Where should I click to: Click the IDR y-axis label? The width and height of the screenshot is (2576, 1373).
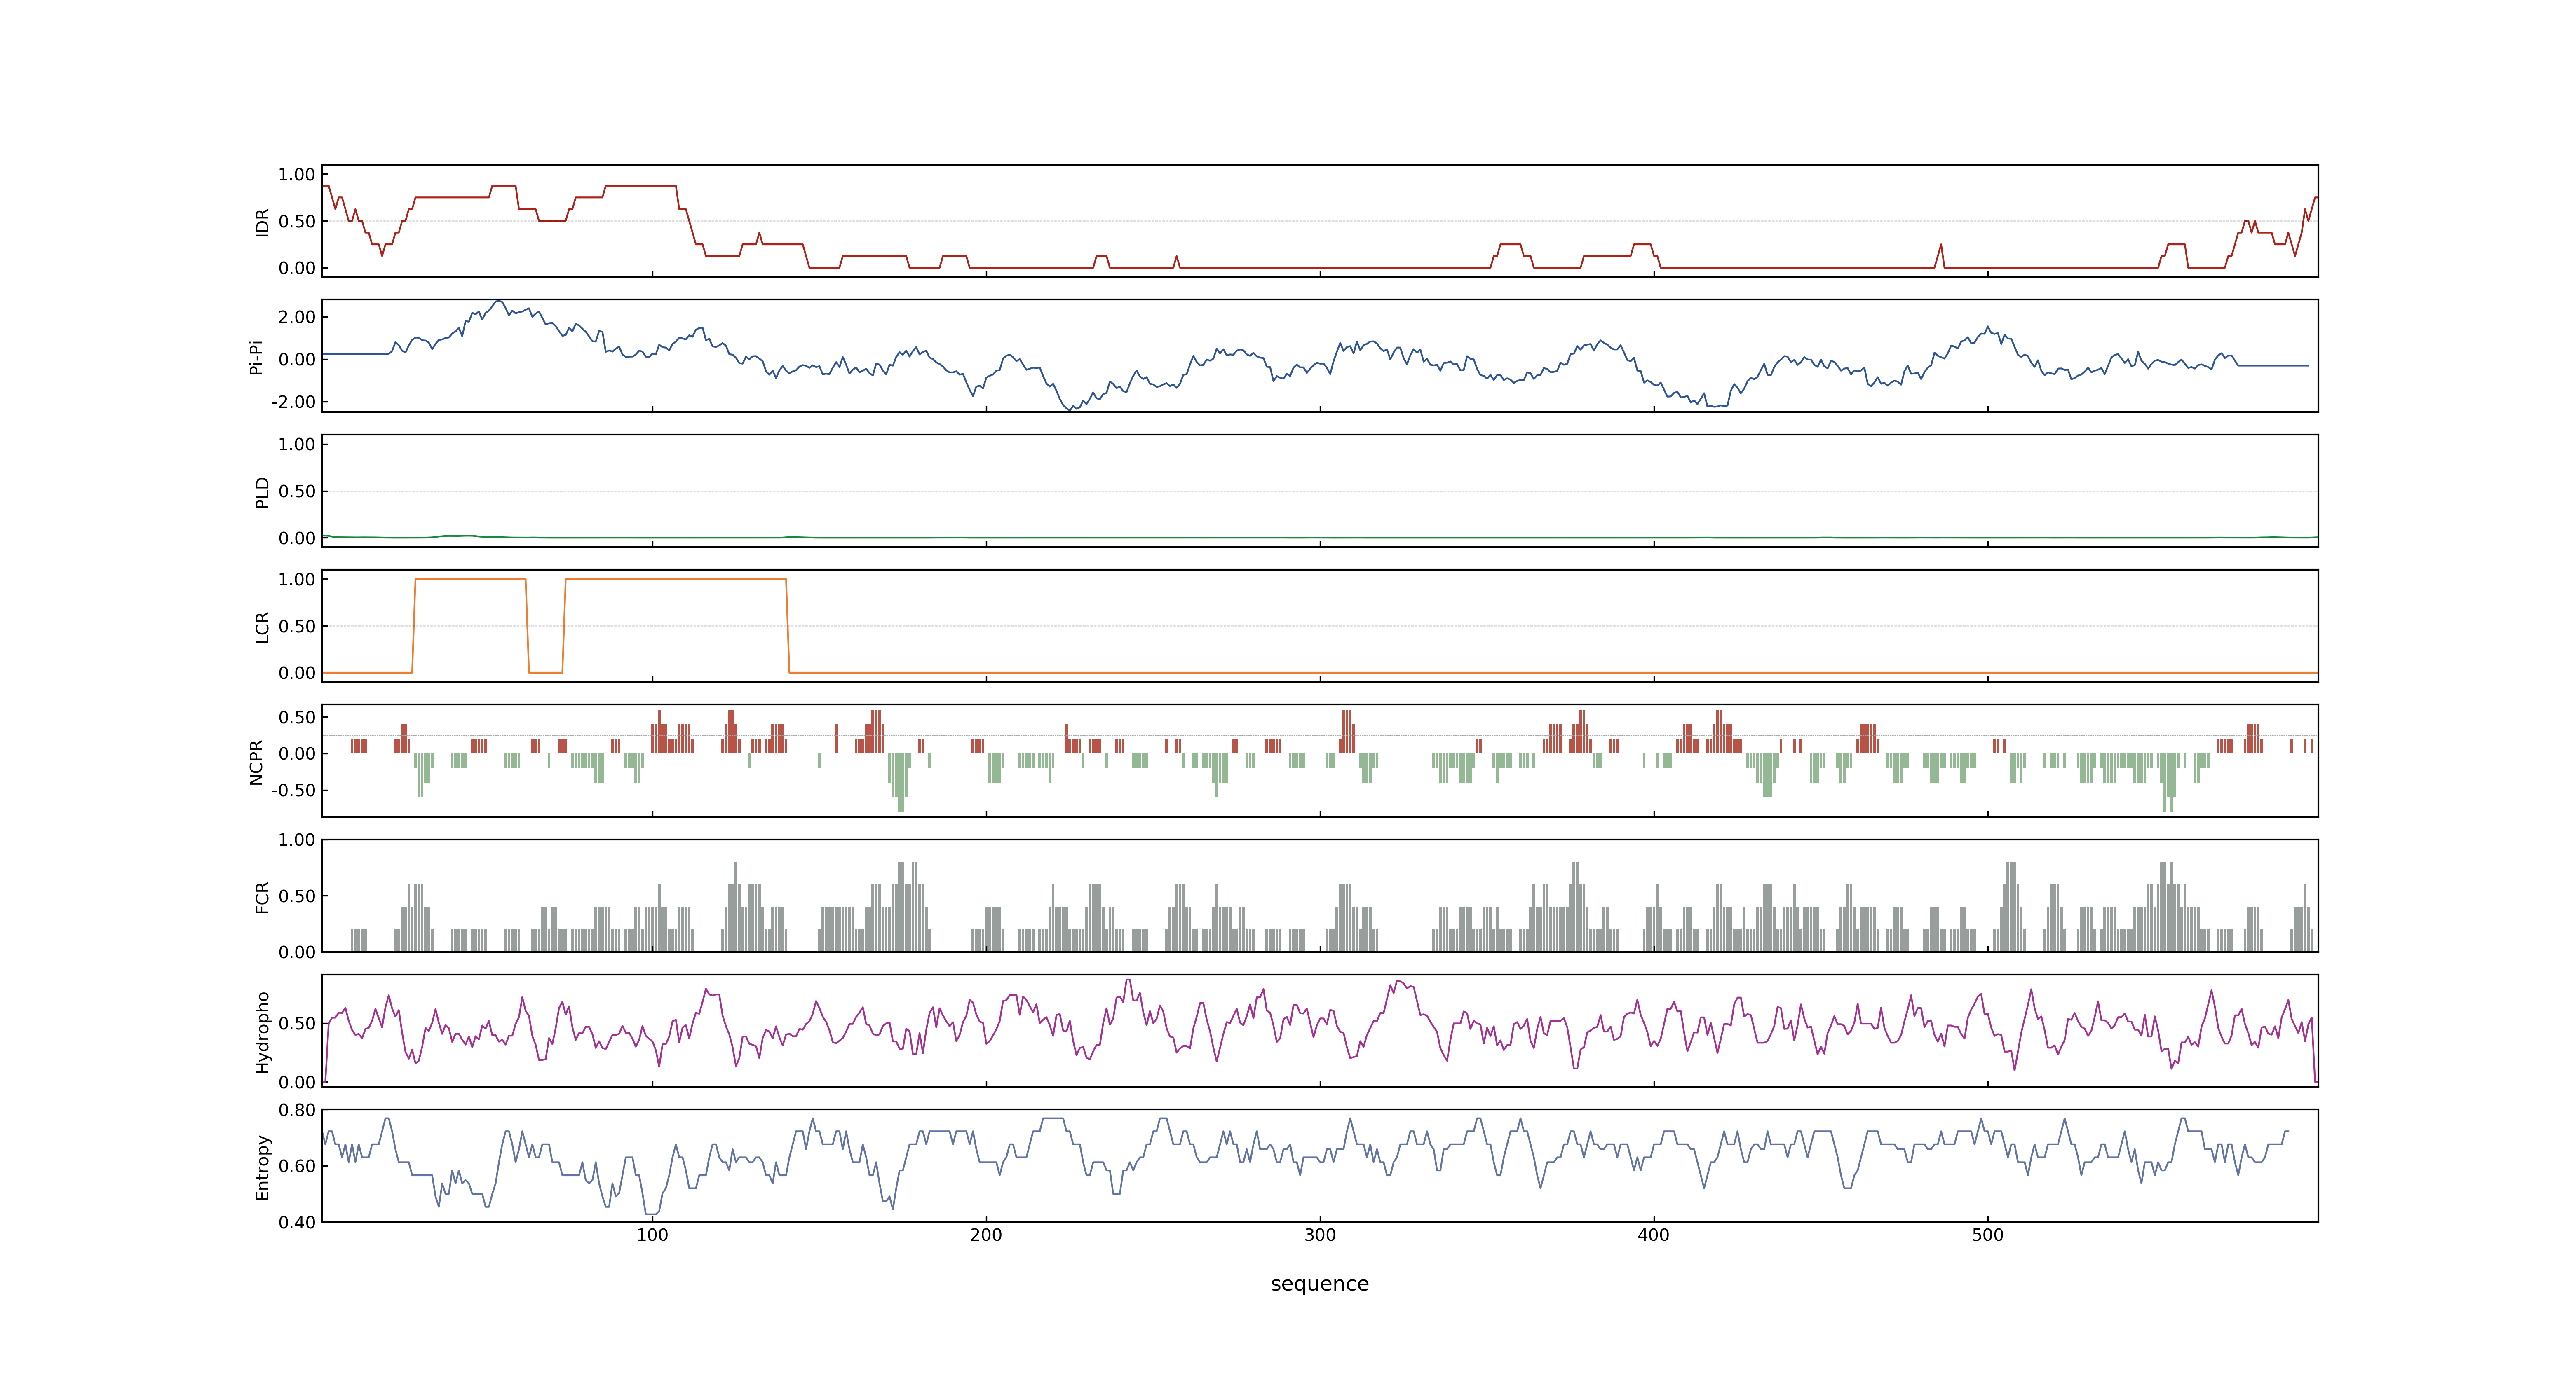coord(262,222)
